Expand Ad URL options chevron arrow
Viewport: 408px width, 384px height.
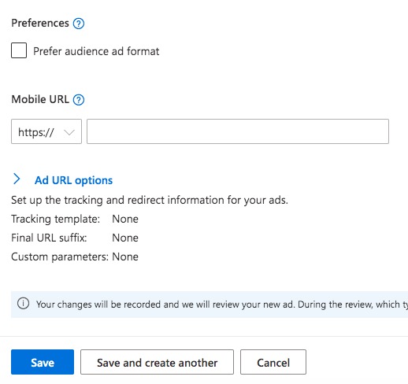17,179
